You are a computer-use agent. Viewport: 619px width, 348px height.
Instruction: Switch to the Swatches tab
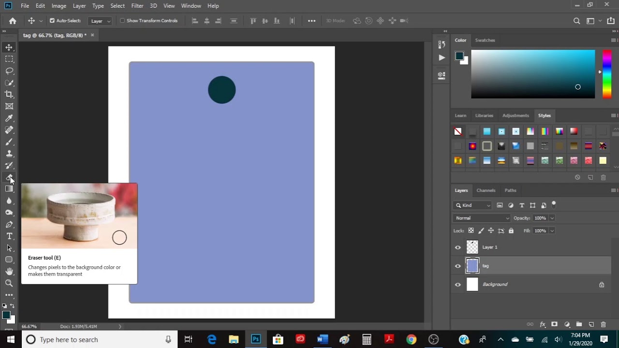point(485,40)
